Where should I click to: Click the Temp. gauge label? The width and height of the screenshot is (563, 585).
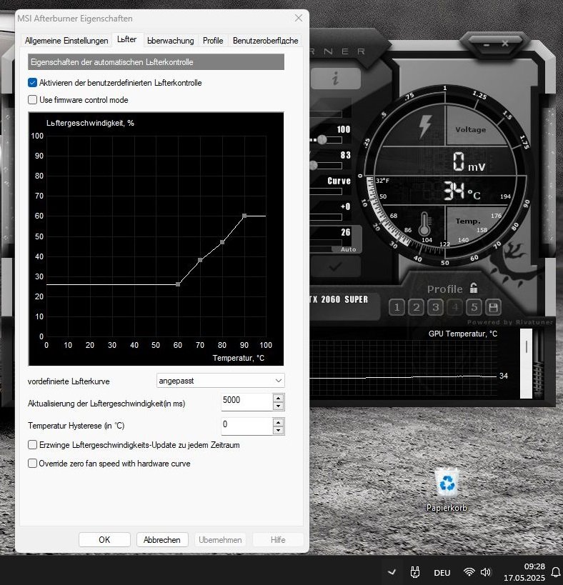click(468, 221)
